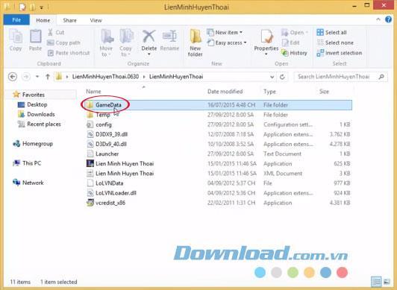Viewport: 397px width, 290px height.
Task: Go back with the back arrow
Action: tap(13, 77)
